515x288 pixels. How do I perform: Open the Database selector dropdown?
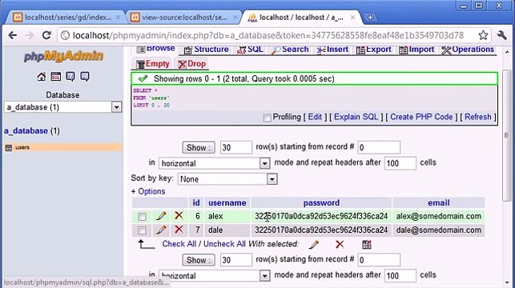62,107
